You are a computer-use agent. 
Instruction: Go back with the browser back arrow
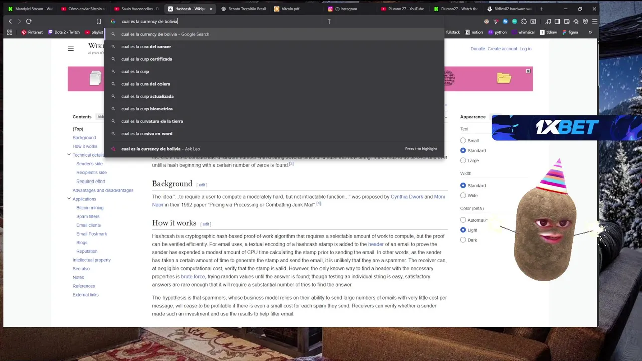tap(10, 21)
